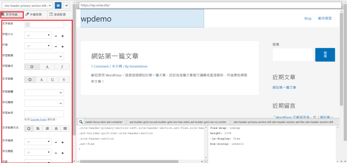
Task: Switch to the 版面配置 tab
Action: point(57,15)
